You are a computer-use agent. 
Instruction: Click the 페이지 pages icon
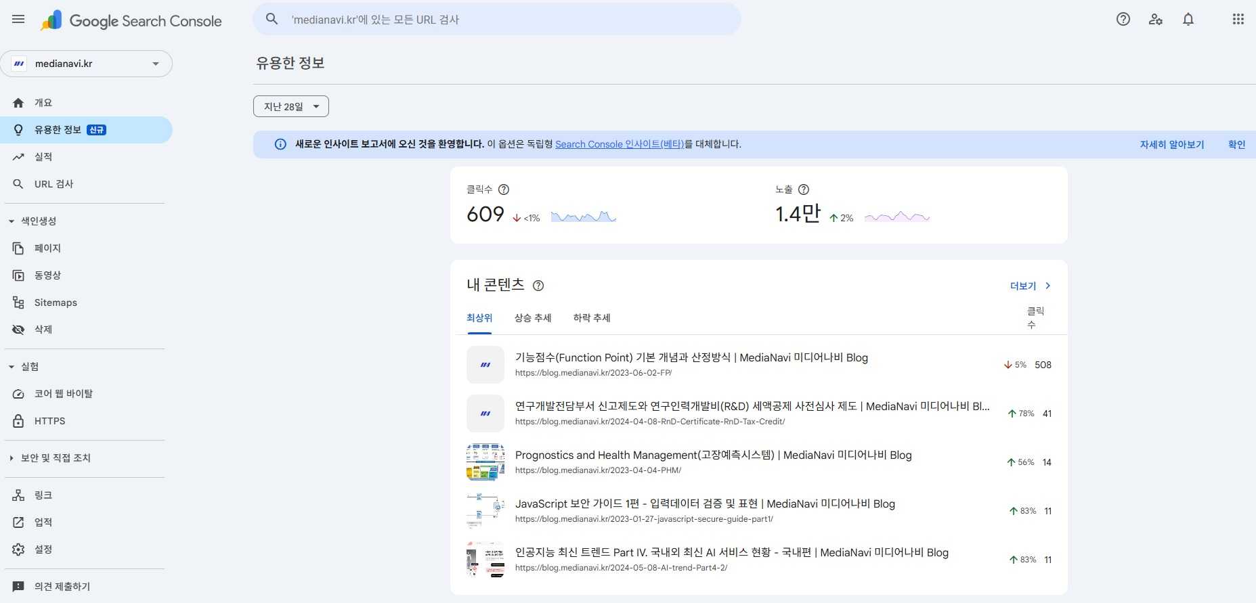18,248
